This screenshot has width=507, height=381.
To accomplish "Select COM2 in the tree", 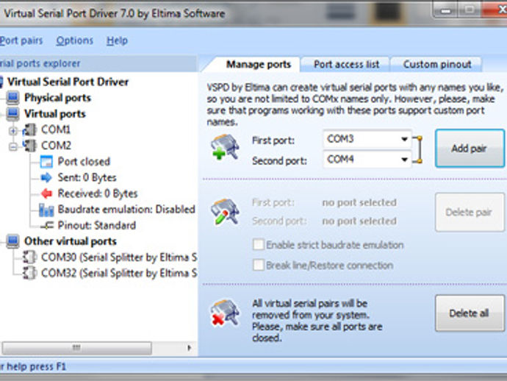I will coord(56,146).
